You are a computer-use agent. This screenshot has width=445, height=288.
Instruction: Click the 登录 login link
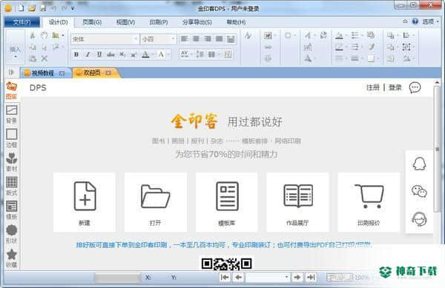tap(395, 87)
